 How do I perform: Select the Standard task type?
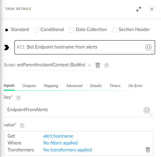coord(7,30)
